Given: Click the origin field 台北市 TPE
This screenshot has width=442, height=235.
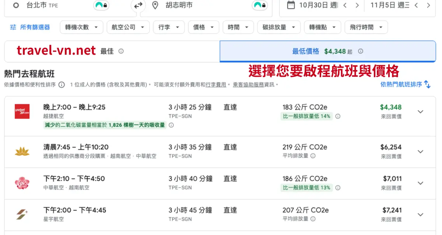Looking at the screenshot, I should [70, 6].
